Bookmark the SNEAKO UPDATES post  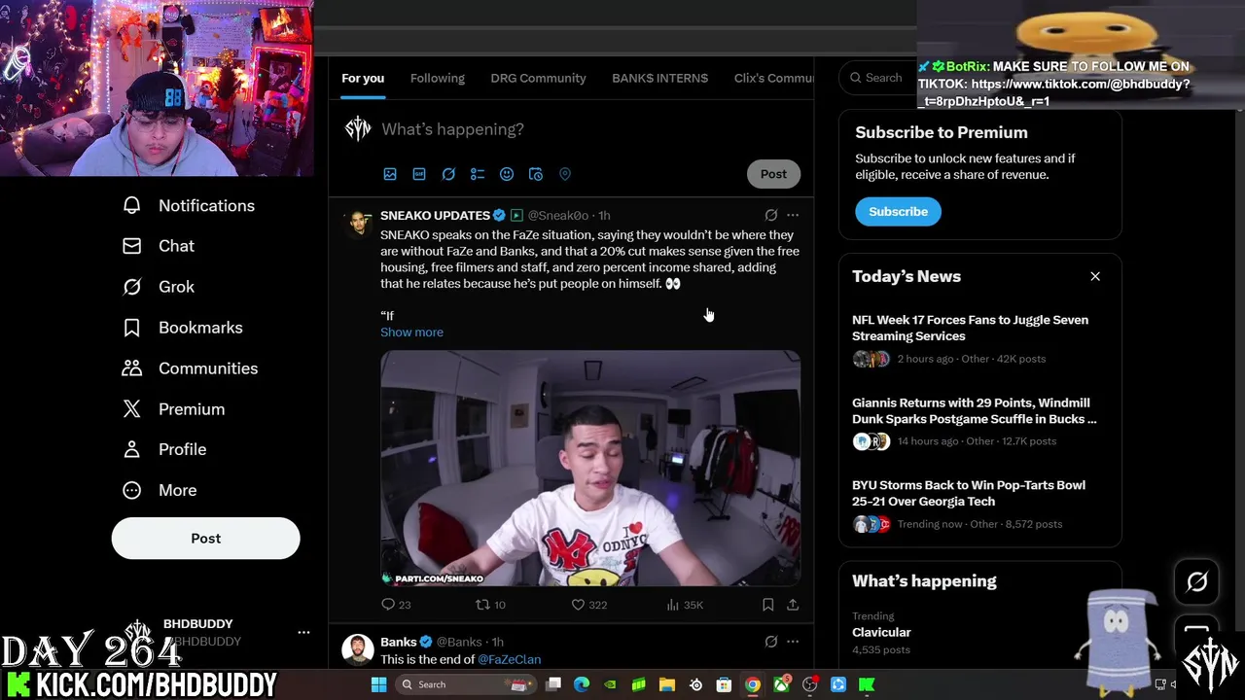(x=767, y=605)
